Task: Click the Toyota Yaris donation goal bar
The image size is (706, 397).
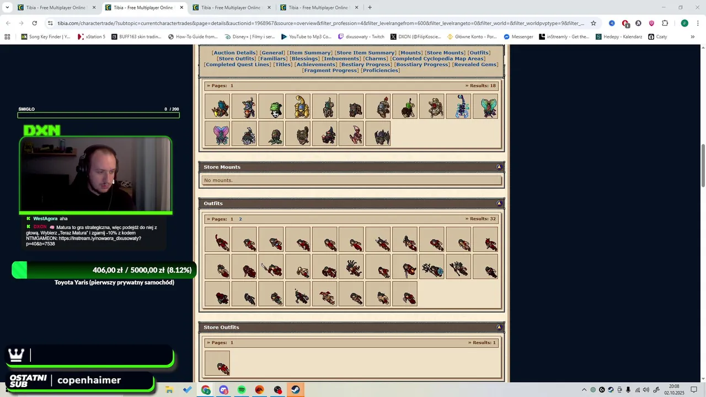Action: [x=104, y=270]
